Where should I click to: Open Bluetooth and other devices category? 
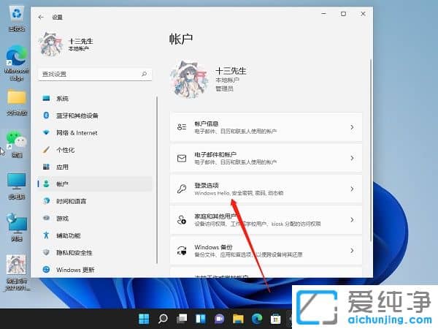coord(95,116)
